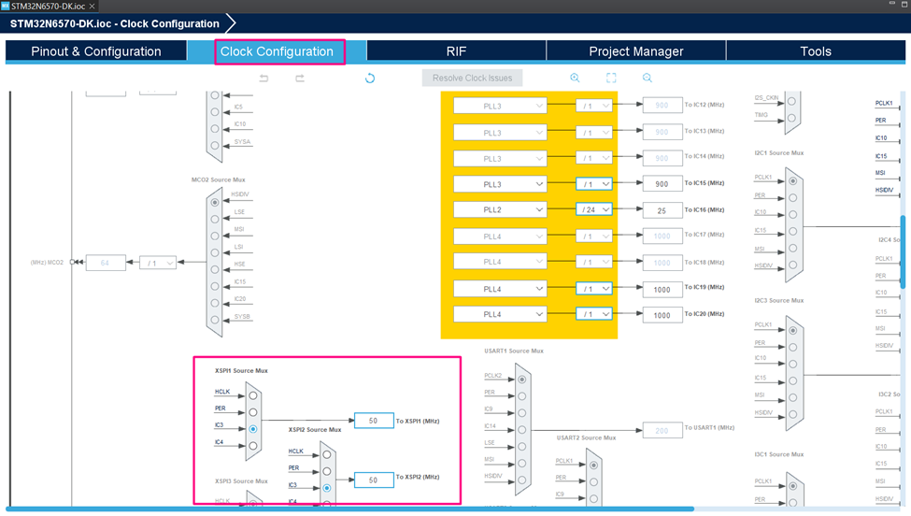Click the To IC20 frequency value 1000
This screenshot has width=911, height=516.
click(662, 315)
